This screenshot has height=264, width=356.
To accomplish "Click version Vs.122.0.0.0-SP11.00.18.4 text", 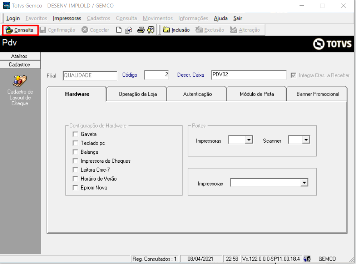I will click(x=271, y=259).
